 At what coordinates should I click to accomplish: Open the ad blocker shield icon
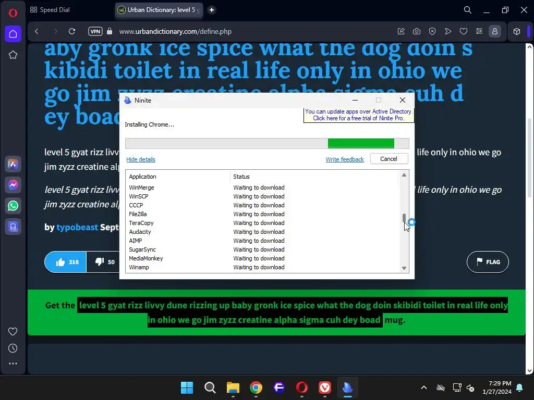tap(432, 31)
